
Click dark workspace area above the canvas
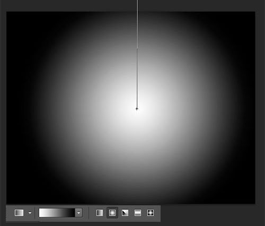(x=70, y=6)
